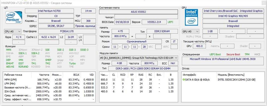Click the RDRAND feature label

23,67
